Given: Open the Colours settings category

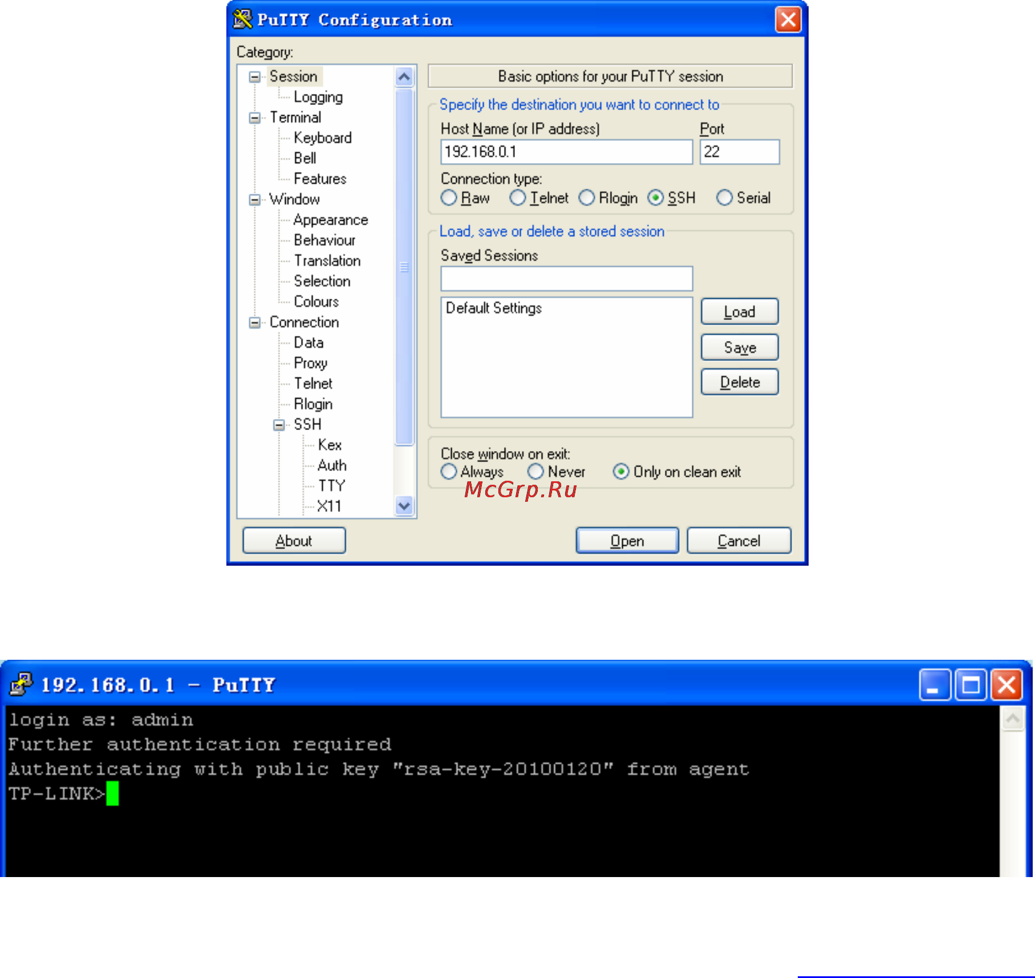Looking at the screenshot, I should tap(316, 302).
